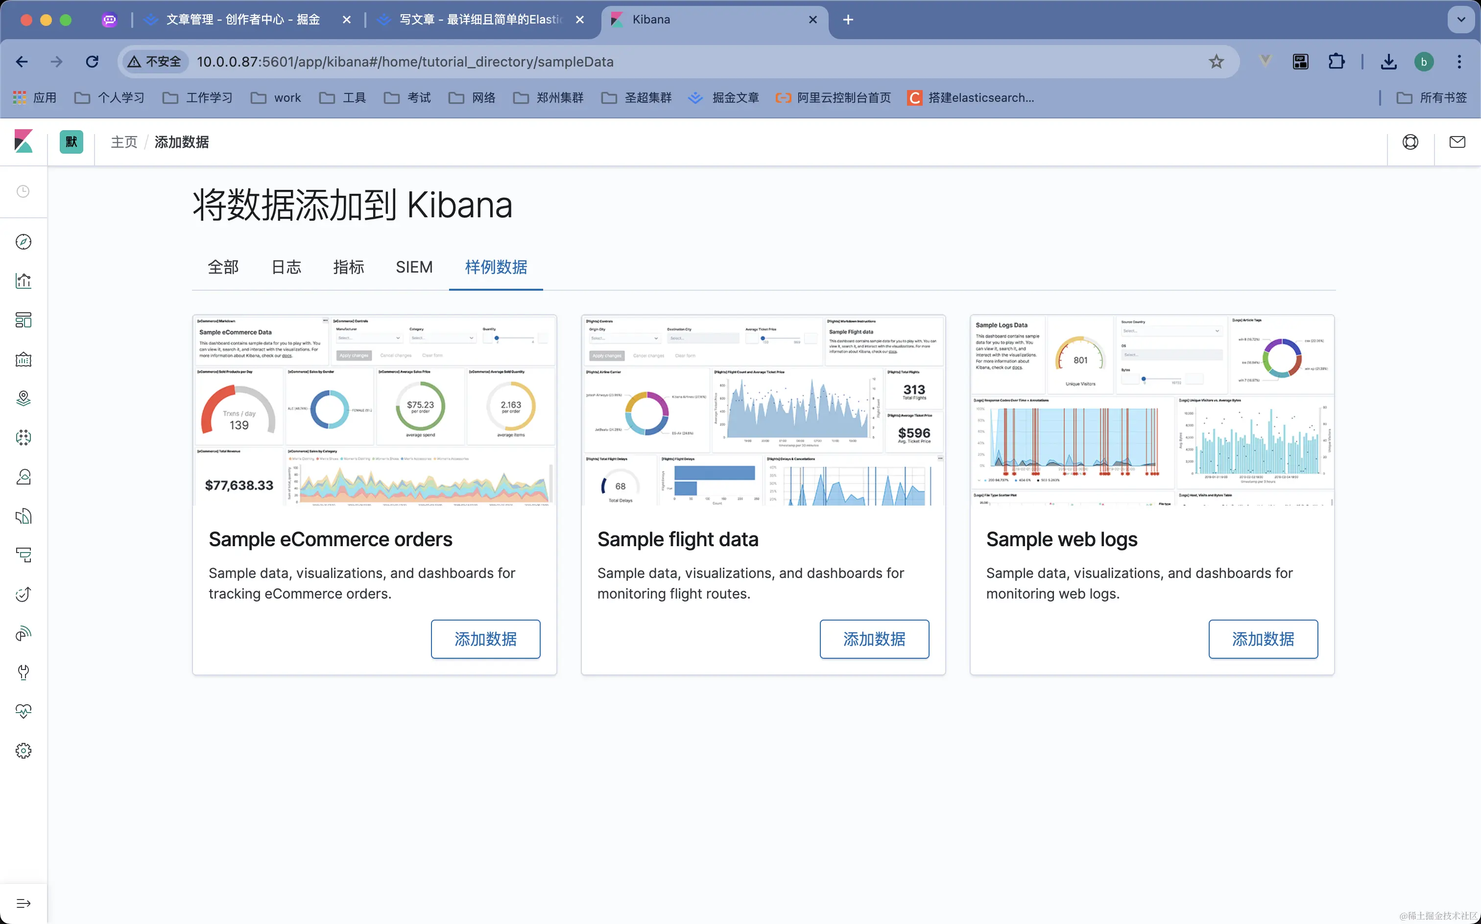Open Infrastructure icon in sidebar

[x=23, y=477]
